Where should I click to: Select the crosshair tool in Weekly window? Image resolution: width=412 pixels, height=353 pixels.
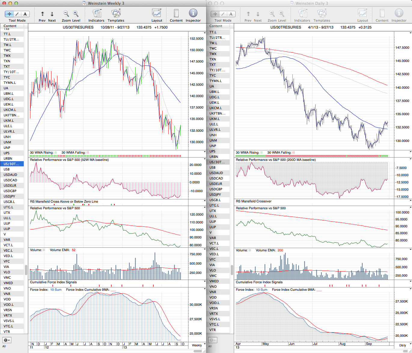click(x=9, y=14)
